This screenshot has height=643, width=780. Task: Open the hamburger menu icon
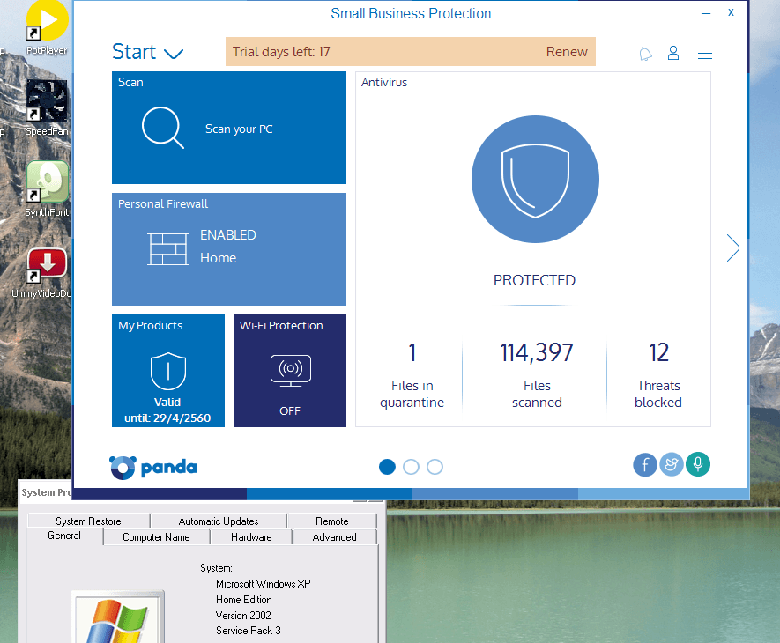pos(704,53)
